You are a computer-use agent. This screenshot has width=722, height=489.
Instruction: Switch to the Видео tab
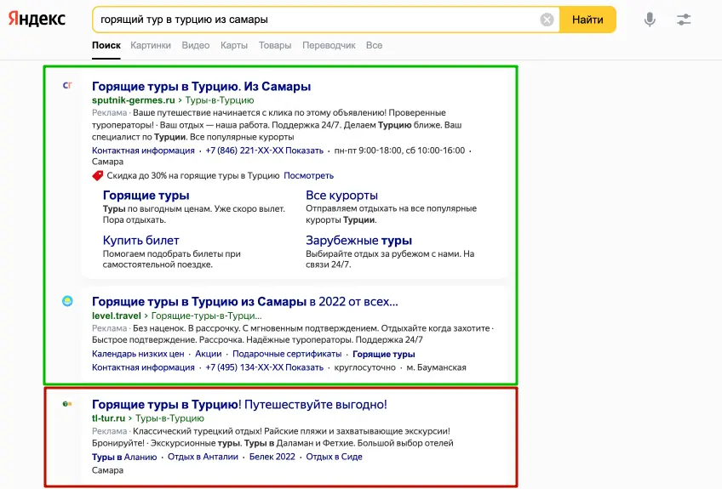[196, 46]
